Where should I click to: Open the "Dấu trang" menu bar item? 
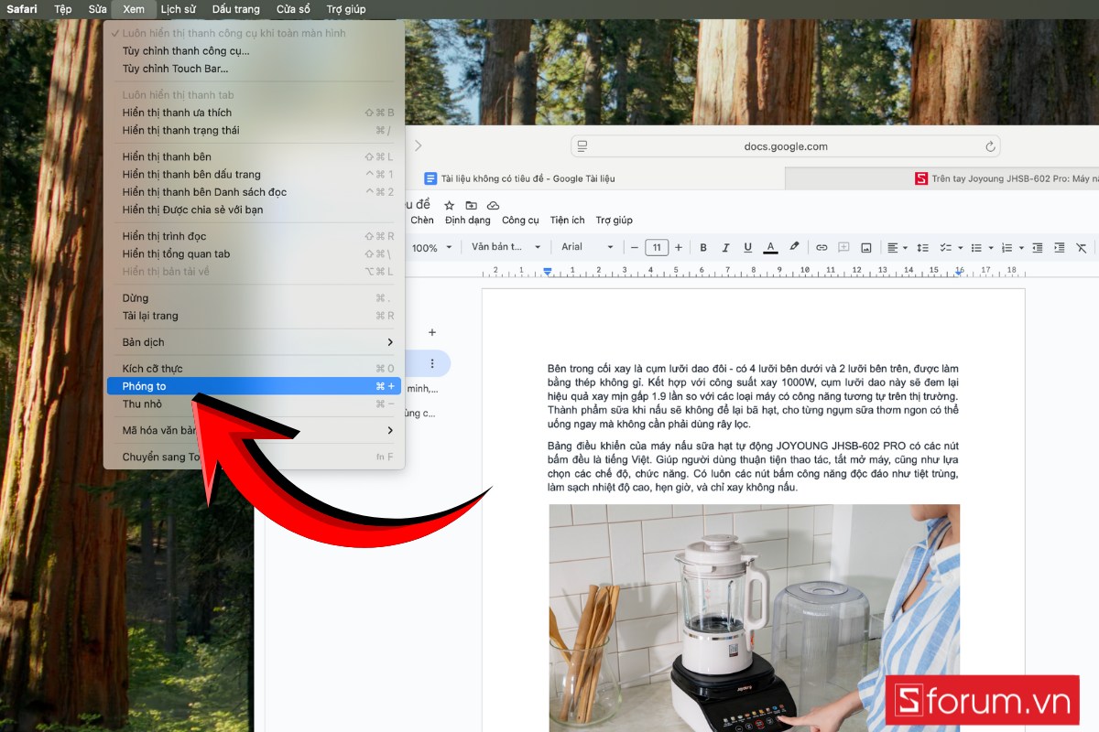pos(235,9)
